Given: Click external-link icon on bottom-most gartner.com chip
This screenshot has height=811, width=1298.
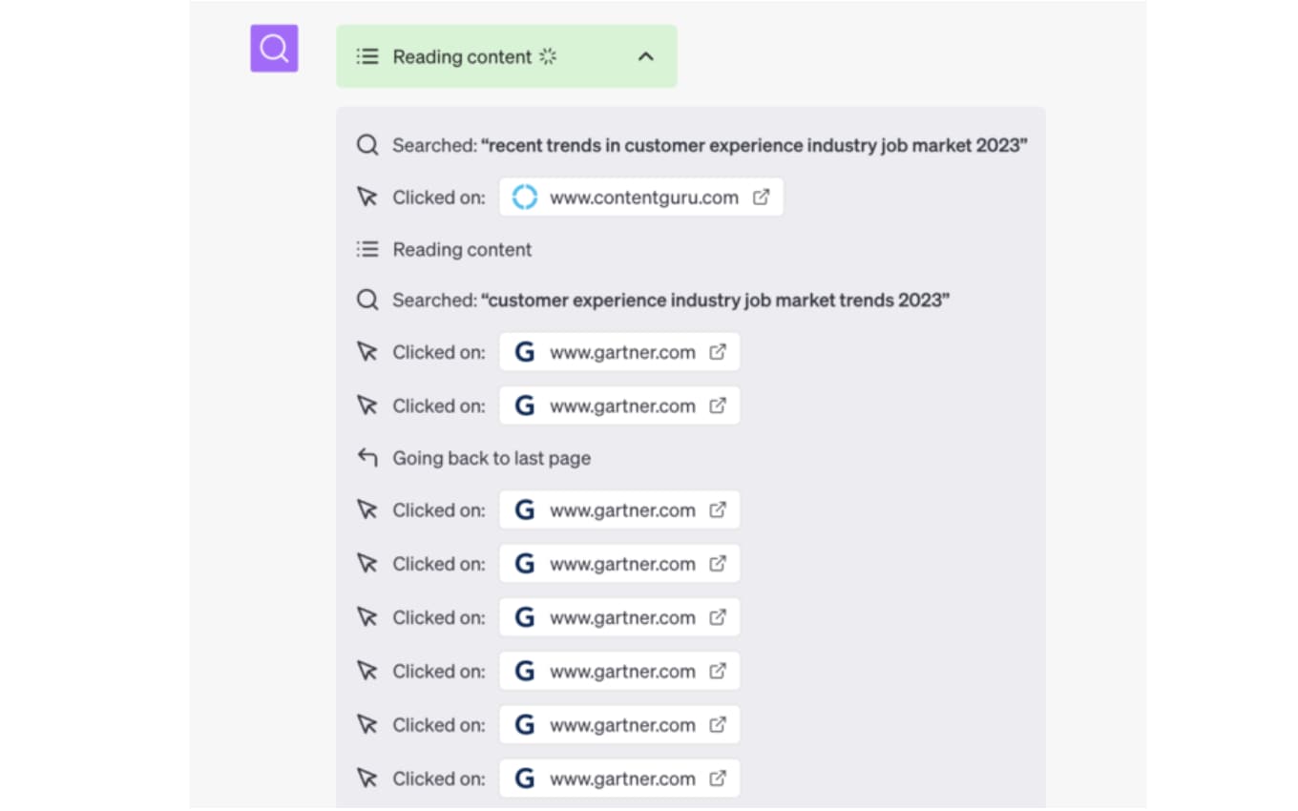Looking at the screenshot, I should (718, 779).
